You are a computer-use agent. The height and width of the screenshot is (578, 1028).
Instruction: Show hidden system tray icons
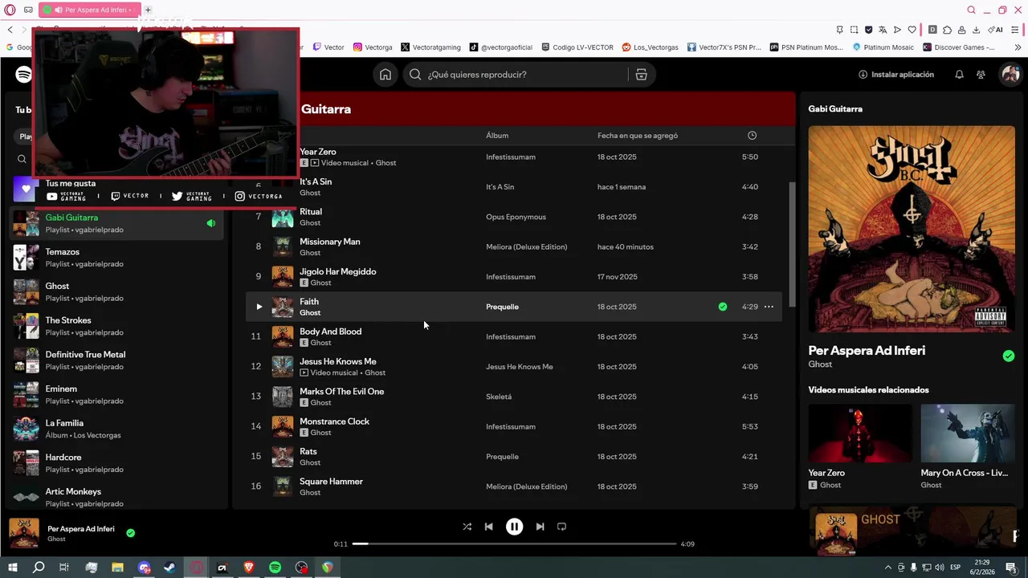click(x=887, y=568)
